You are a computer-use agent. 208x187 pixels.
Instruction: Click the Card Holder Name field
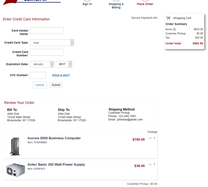47,31
